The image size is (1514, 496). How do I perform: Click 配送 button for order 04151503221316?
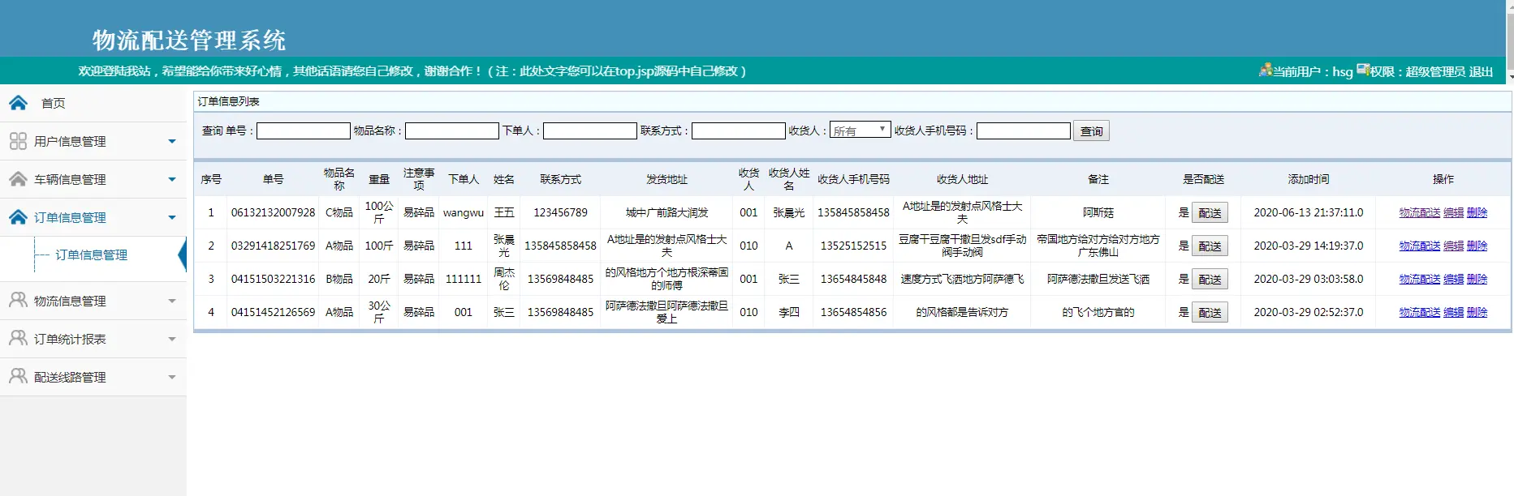1210,279
